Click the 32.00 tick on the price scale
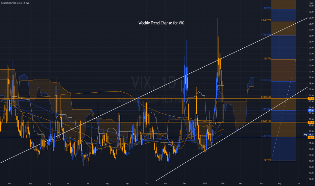315x186 pixels. pyautogui.click(x=311, y=60)
